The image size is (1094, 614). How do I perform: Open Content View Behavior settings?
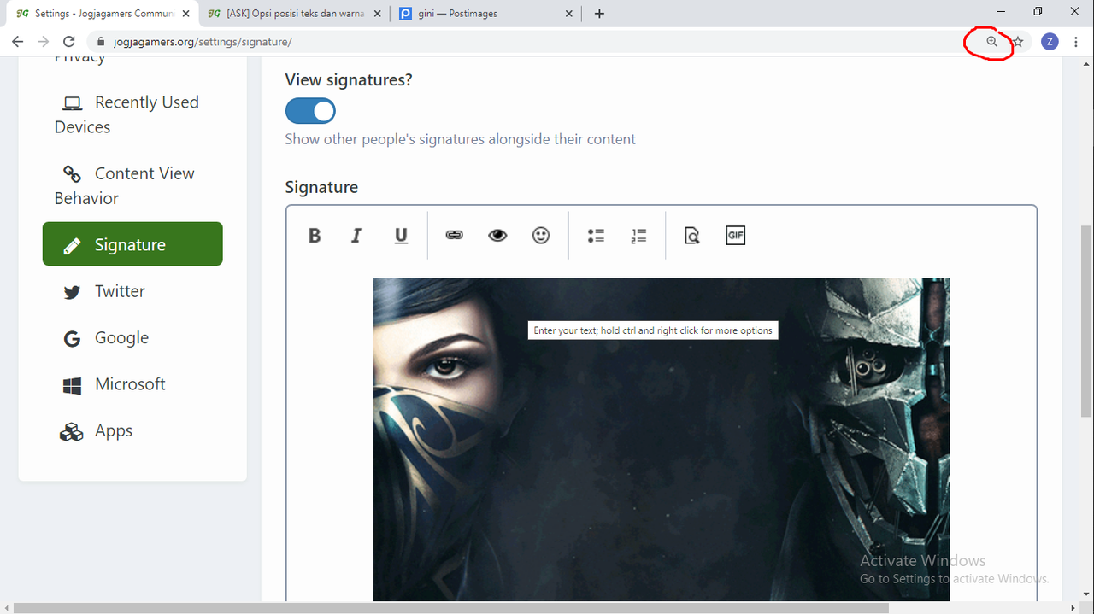coord(125,185)
